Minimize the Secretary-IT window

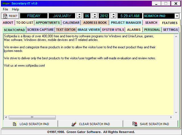coord(156,4)
